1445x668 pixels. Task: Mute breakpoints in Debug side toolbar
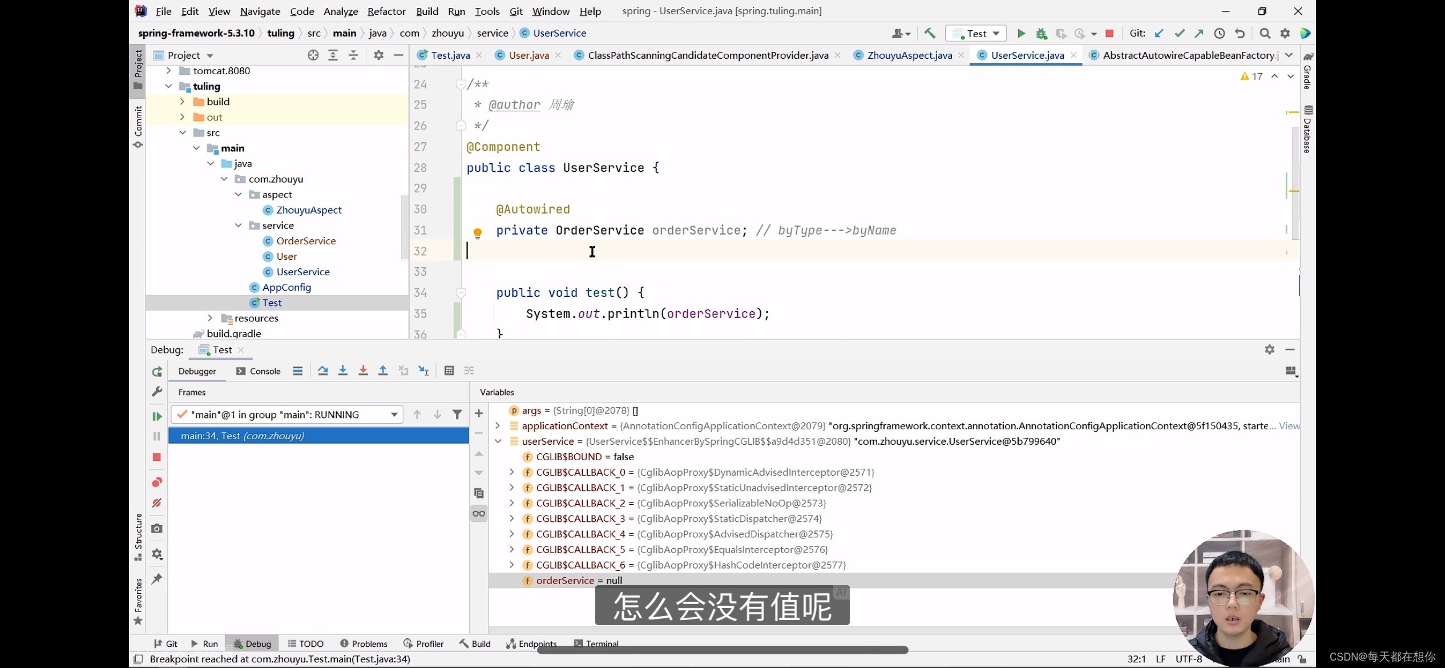157,503
